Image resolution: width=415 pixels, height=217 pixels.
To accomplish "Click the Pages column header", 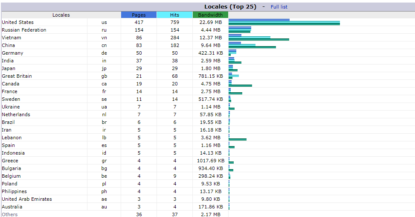I will [139, 15].
